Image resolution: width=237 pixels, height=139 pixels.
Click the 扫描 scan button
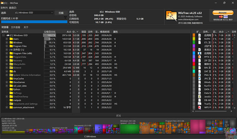(x=61, y=13)
